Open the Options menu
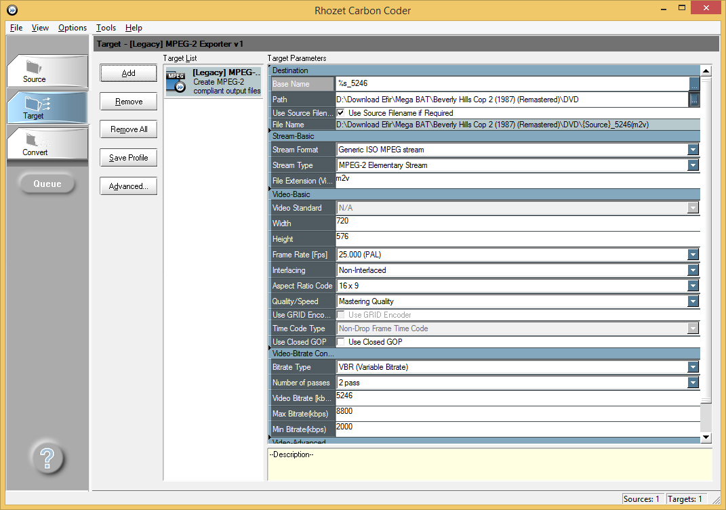The image size is (726, 510). click(73, 28)
